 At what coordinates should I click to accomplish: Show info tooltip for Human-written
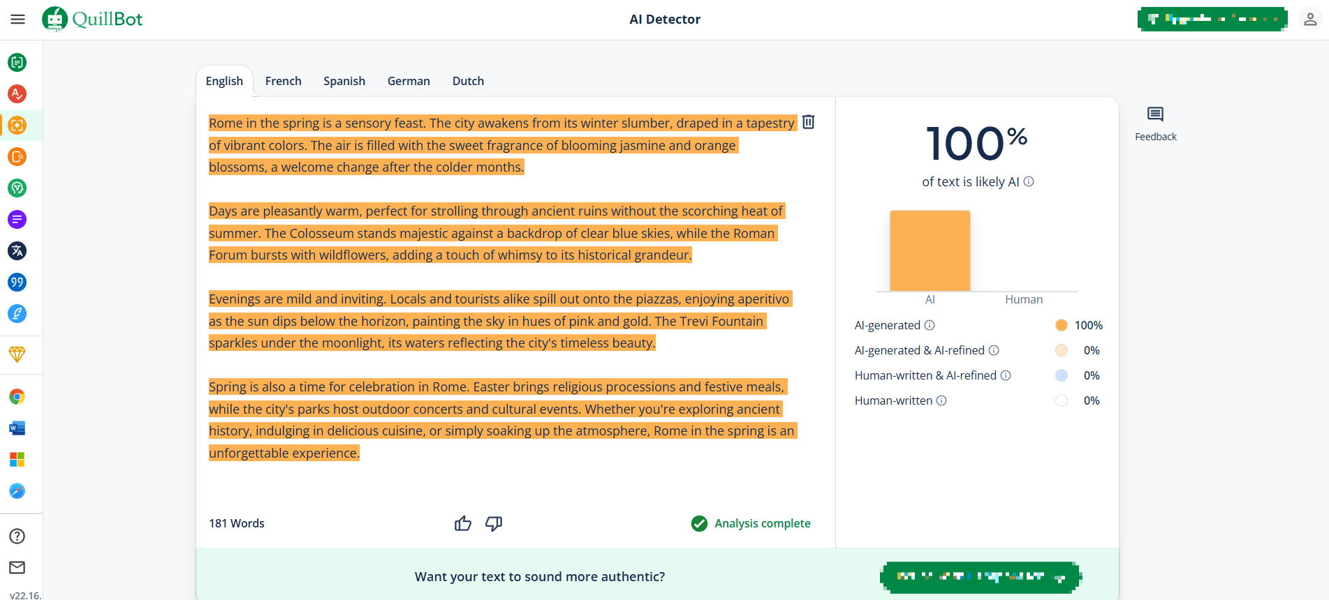(x=941, y=400)
